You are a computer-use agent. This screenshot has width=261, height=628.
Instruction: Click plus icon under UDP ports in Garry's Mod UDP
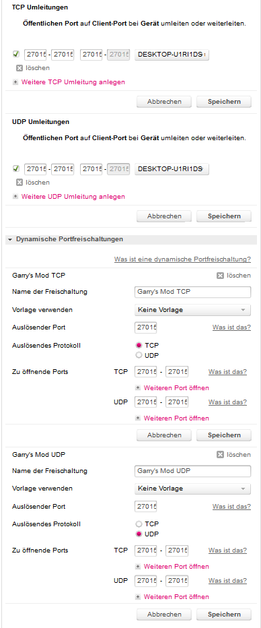pyautogui.click(x=138, y=597)
